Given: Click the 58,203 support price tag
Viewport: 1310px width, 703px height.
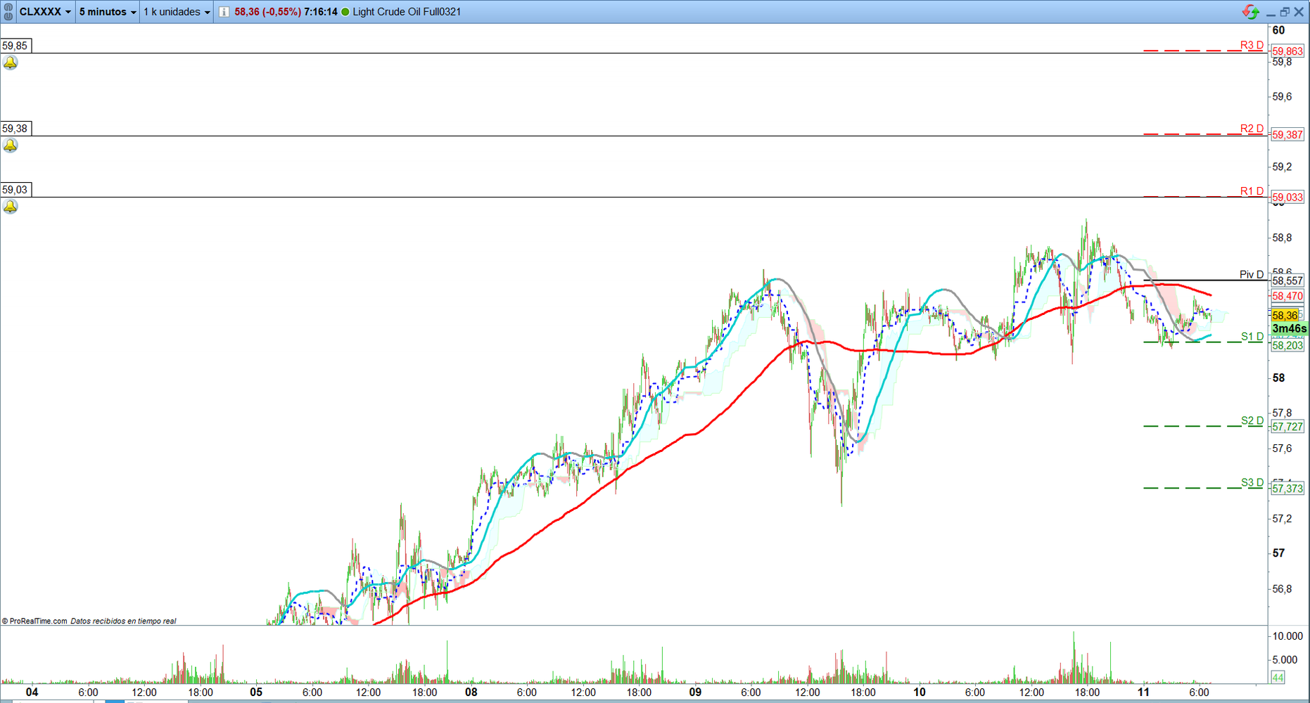Looking at the screenshot, I should click(x=1287, y=346).
